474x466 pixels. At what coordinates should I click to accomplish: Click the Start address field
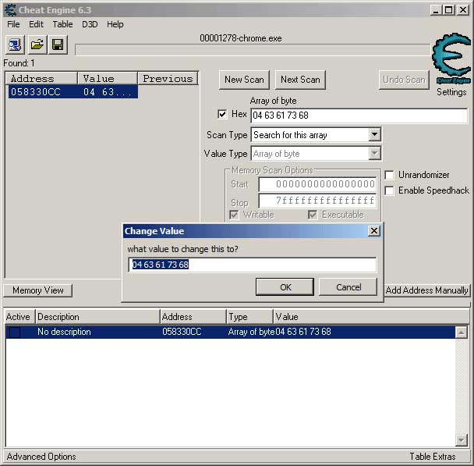[x=317, y=184]
